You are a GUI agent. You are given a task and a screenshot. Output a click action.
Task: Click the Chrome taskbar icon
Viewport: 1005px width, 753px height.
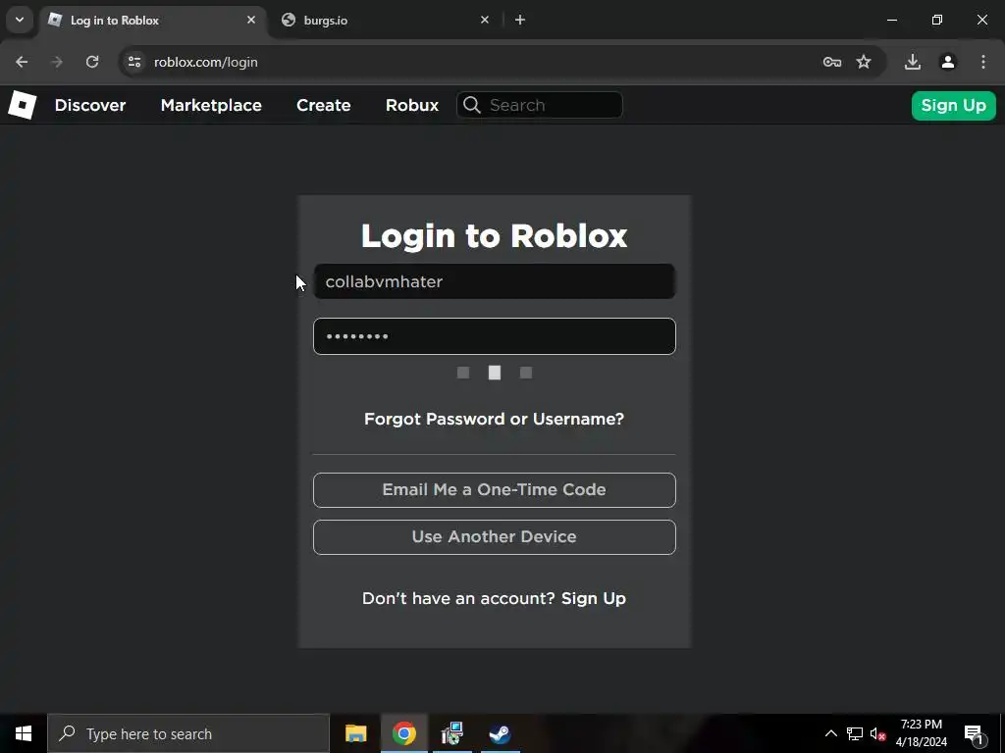[403, 733]
